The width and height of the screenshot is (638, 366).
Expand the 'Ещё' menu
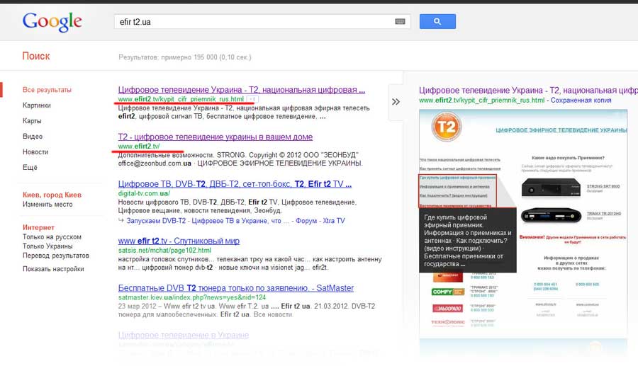(x=30, y=167)
